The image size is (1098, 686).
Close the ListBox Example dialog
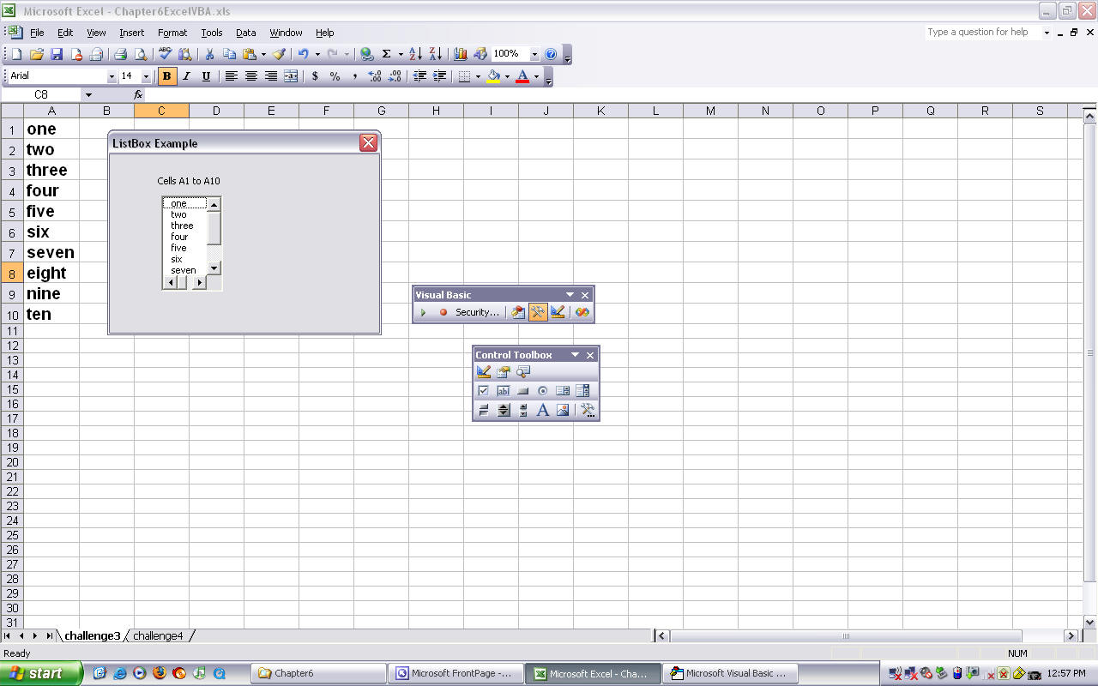[x=369, y=143]
